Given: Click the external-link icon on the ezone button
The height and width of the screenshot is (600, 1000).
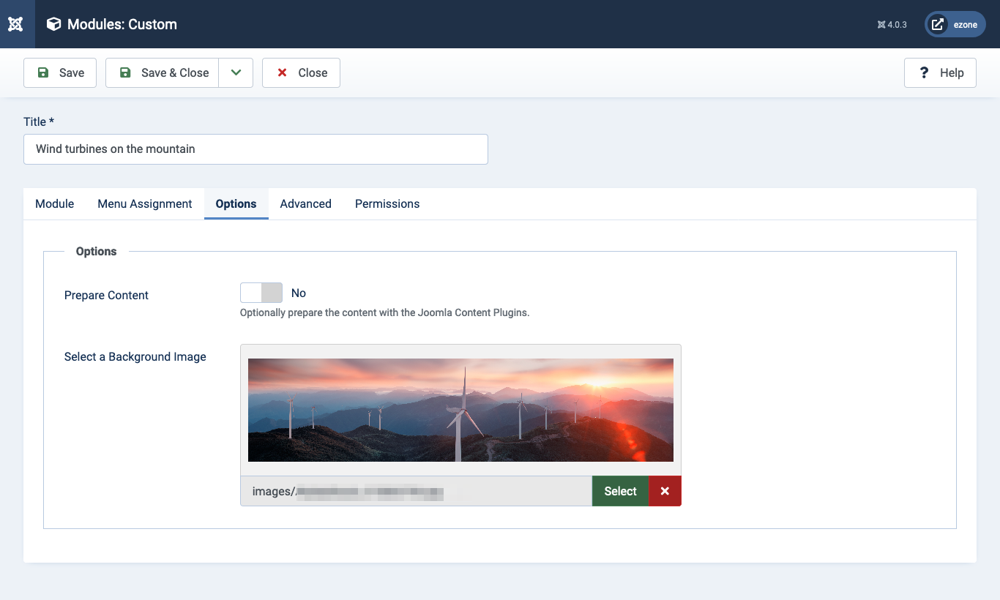Looking at the screenshot, I should 939,24.
